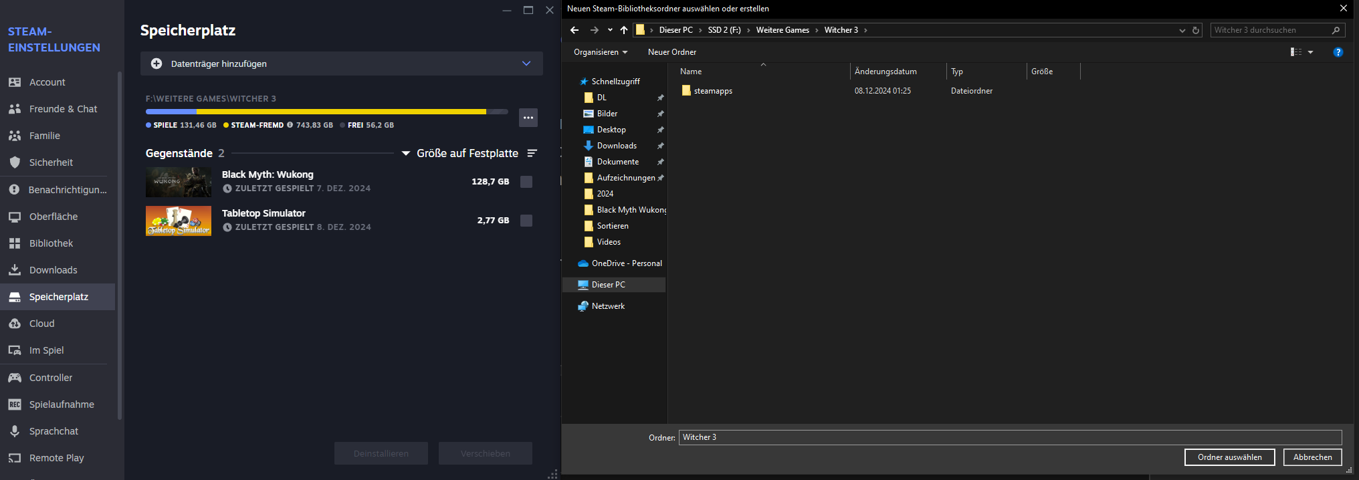
Task: Click SSD 2 (F:) in the address breadcrumb
Action: click(724, 30)
